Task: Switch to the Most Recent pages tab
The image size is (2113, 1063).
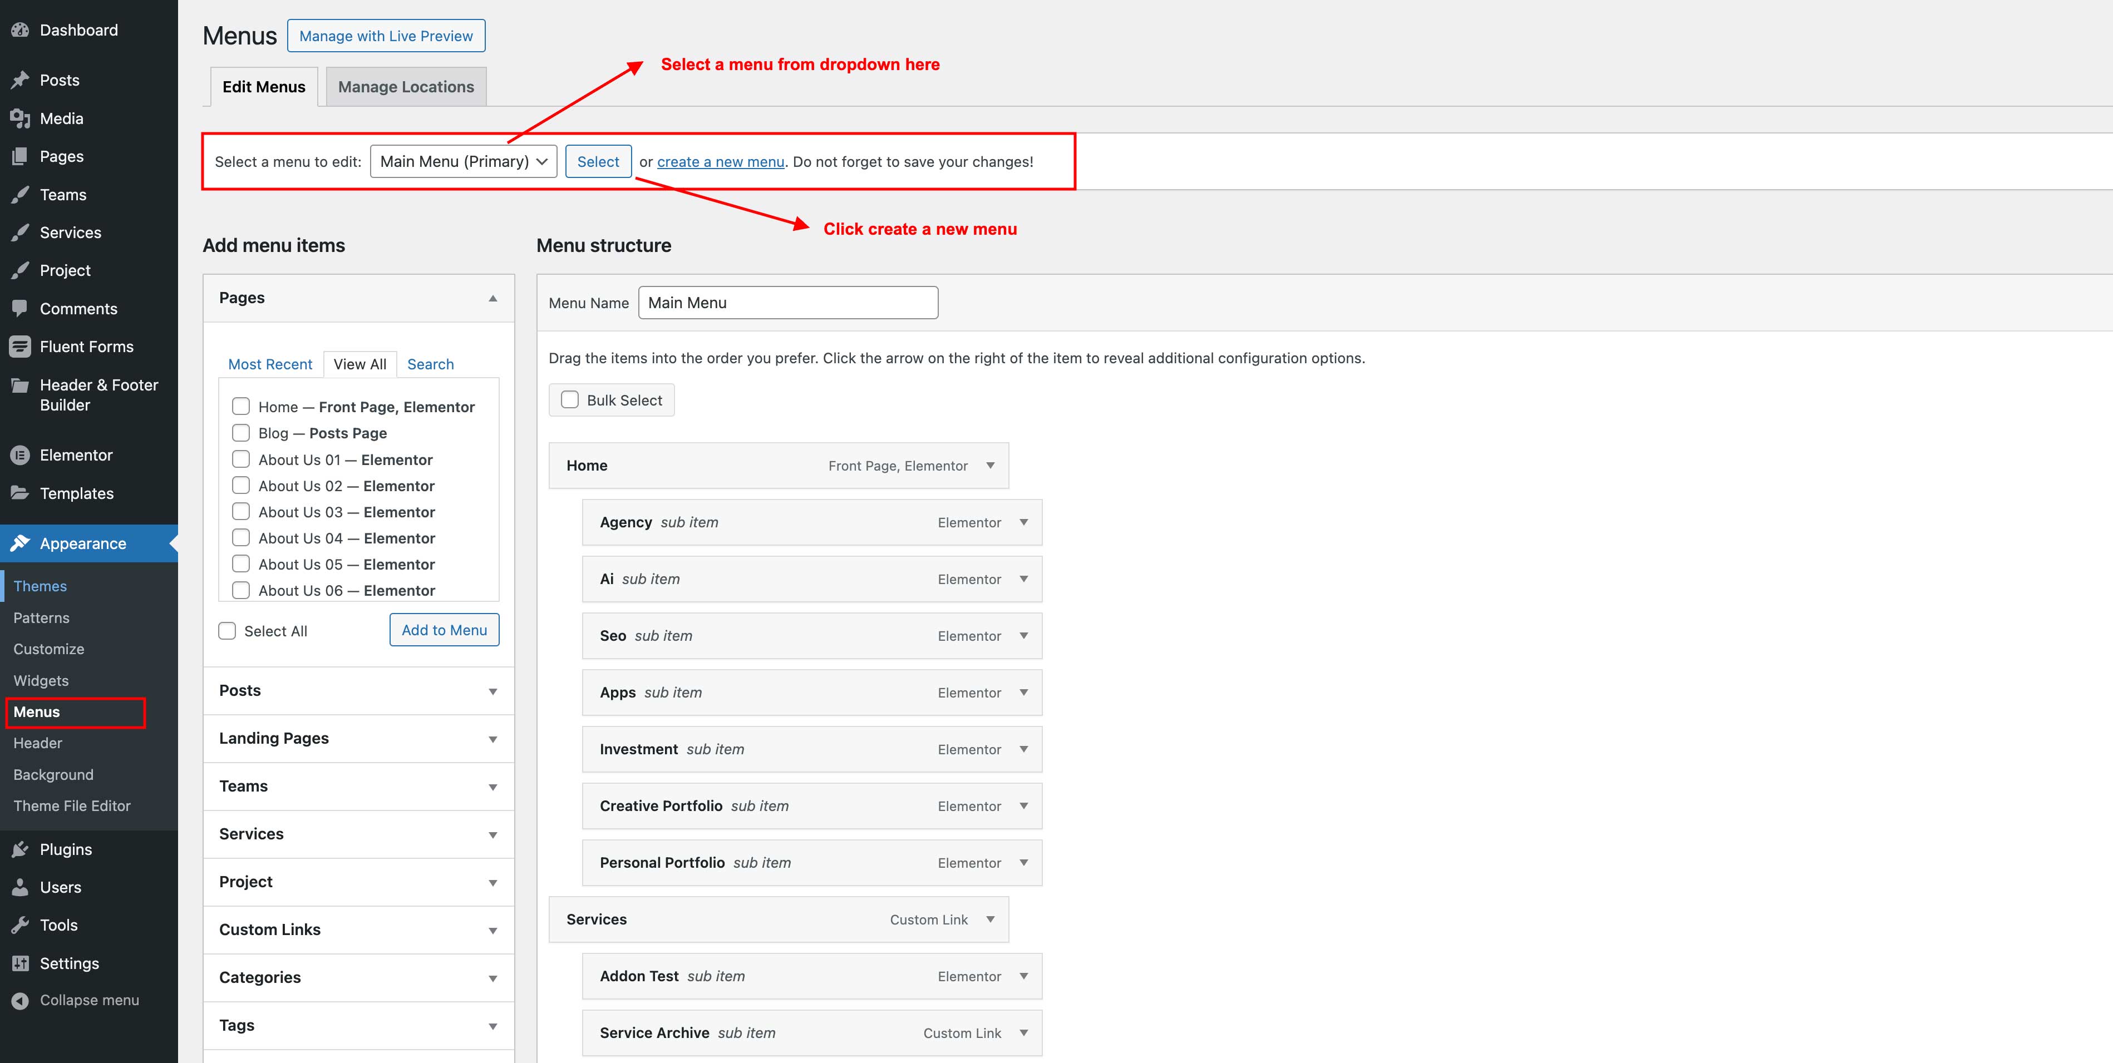Action: pyautogui.click(x=270, y=364)
